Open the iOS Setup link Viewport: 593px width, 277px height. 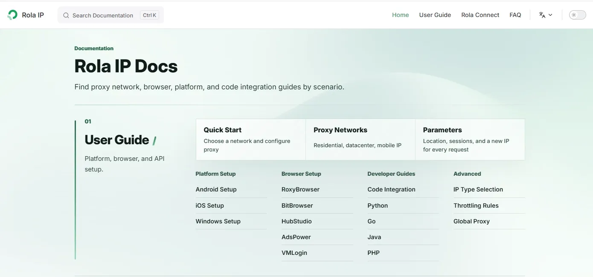point(209,206)
